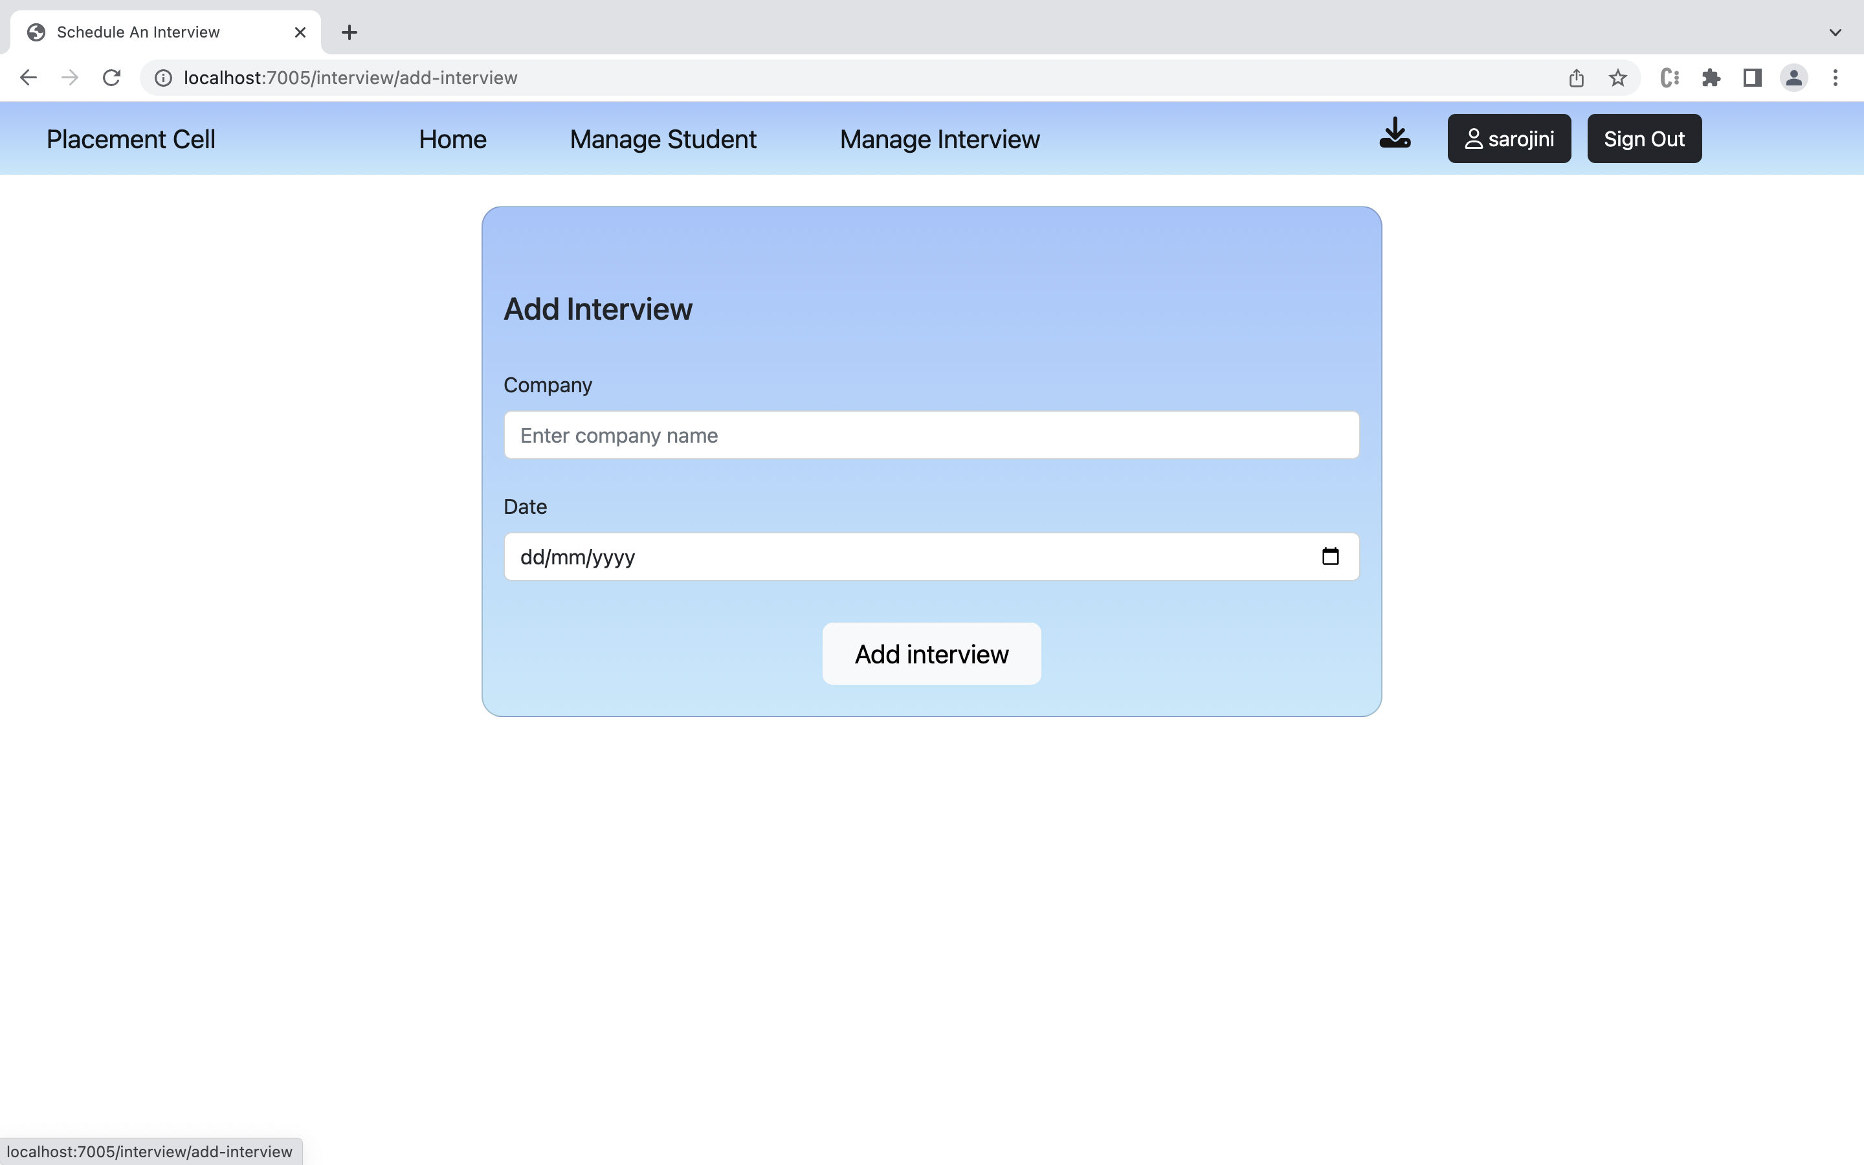Open the three-dot browser menu

(1836, 77)
